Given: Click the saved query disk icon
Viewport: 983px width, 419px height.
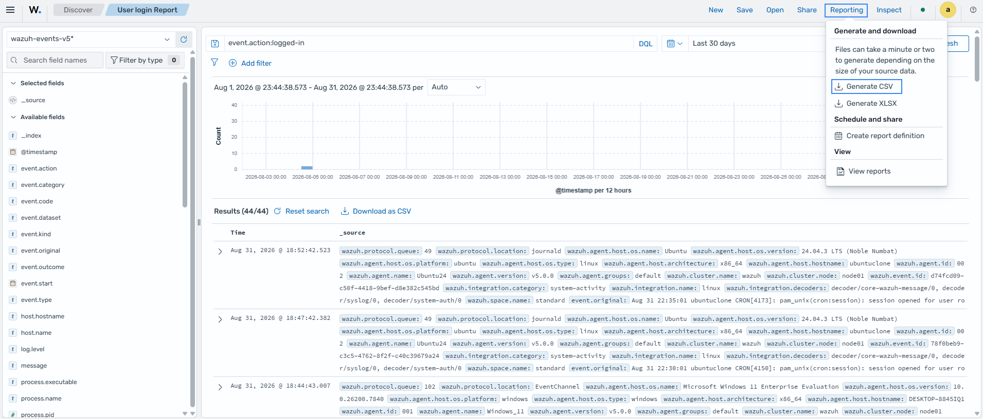Looking at the screenshot, I should click(215, 44).
